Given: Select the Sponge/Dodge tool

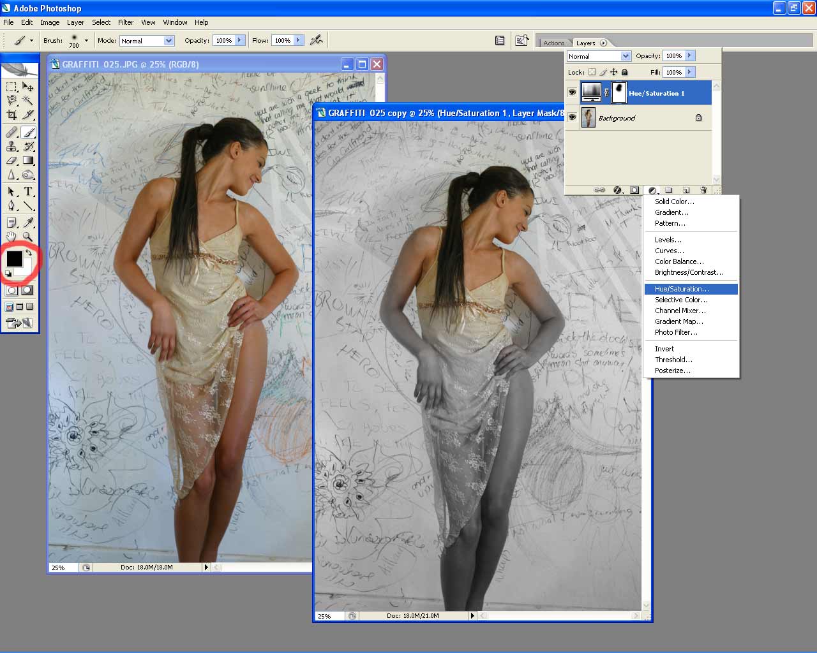Looking at the screenshot, I should pyautogui.click(x=28, y=175).
